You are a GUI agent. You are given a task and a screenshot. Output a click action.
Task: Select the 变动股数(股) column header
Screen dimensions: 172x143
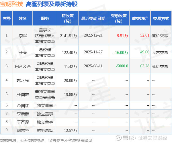(x=119, y=18)
